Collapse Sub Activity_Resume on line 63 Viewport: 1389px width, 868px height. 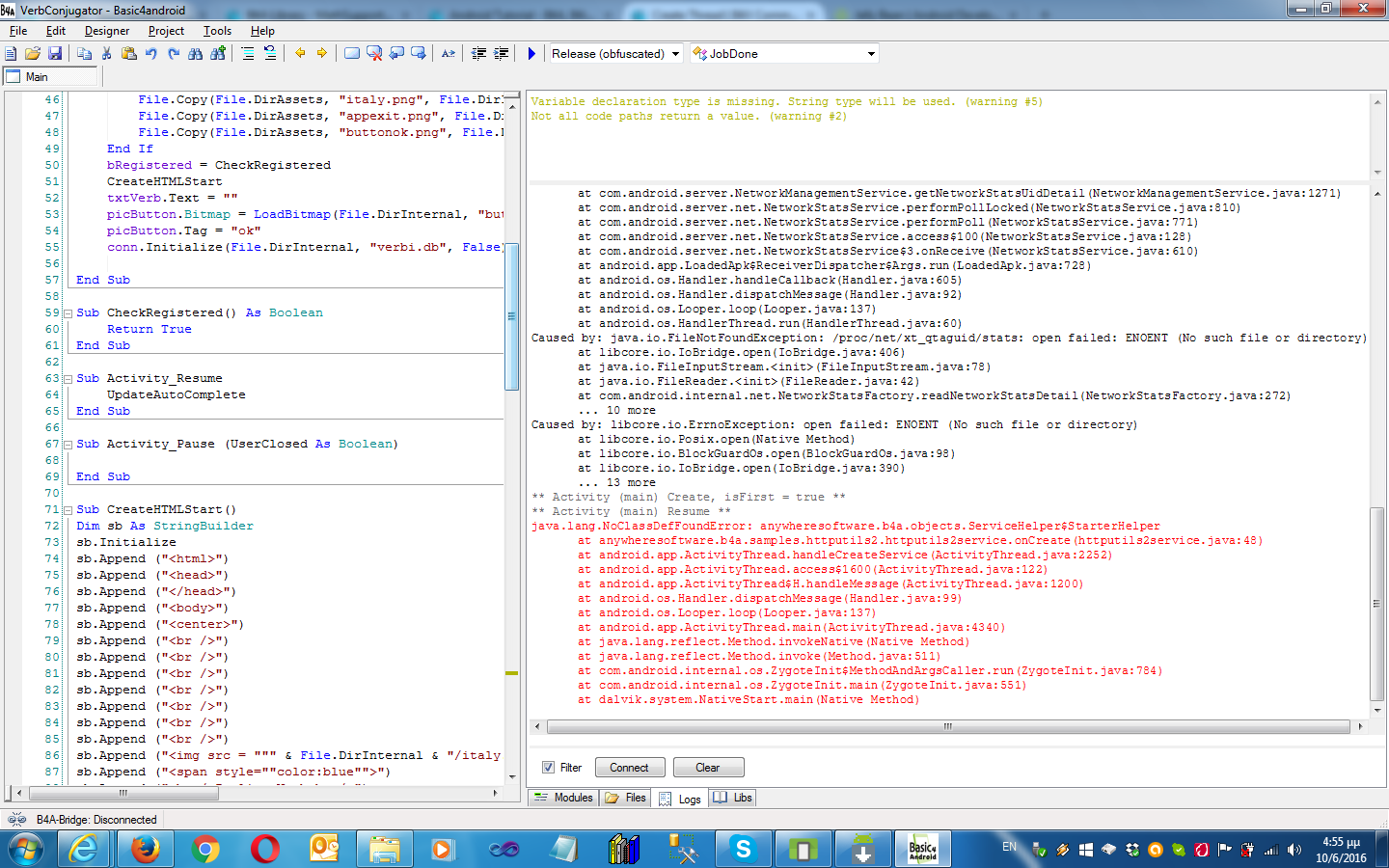68,379
